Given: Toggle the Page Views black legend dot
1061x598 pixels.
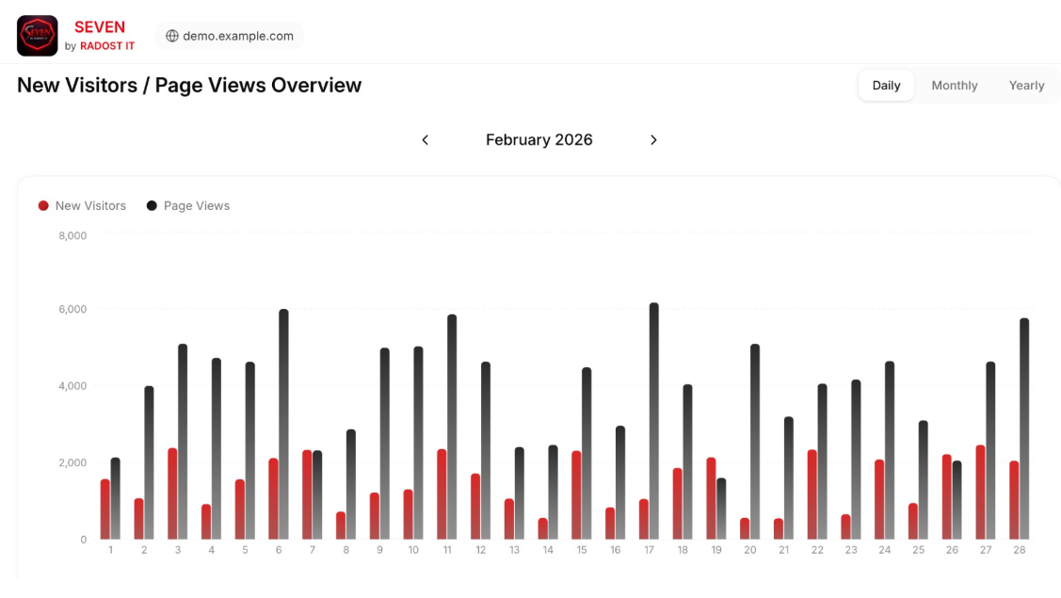Looking at the screenshot, I should click(x=152, y=206).
